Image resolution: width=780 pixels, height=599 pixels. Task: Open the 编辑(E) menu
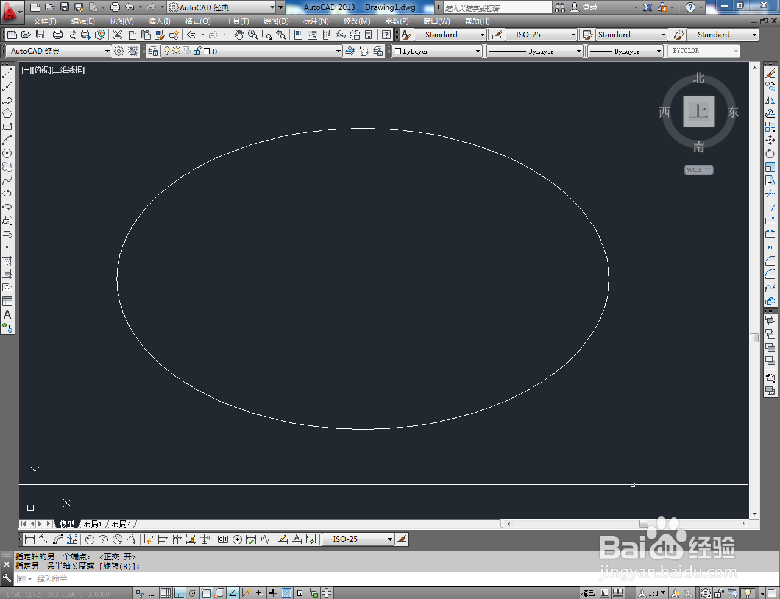(x=83, y=21)
